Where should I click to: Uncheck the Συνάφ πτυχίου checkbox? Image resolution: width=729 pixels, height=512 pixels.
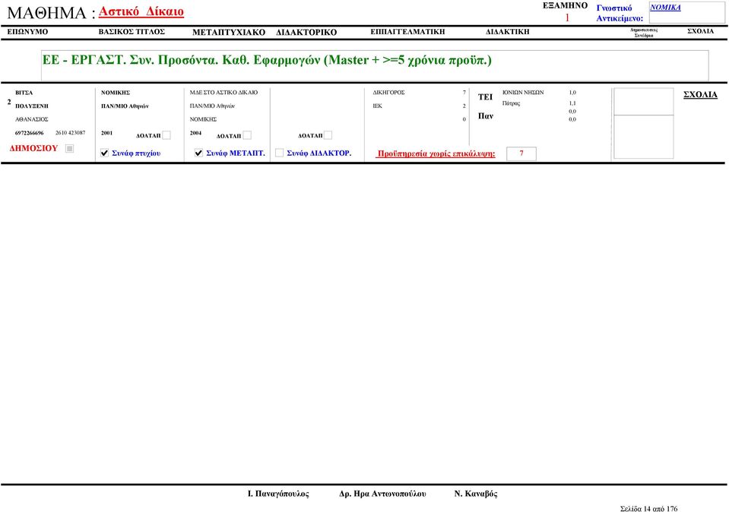105,153
